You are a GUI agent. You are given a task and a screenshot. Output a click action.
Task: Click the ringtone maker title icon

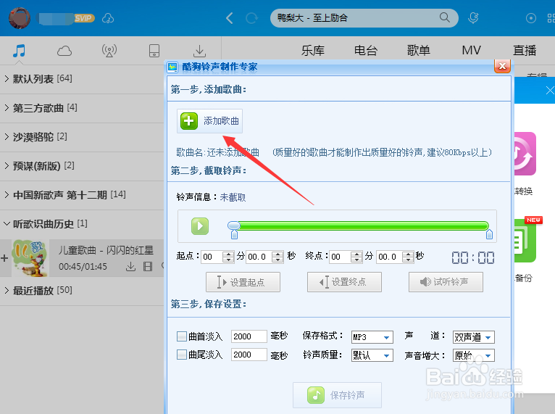pos(172,67)
